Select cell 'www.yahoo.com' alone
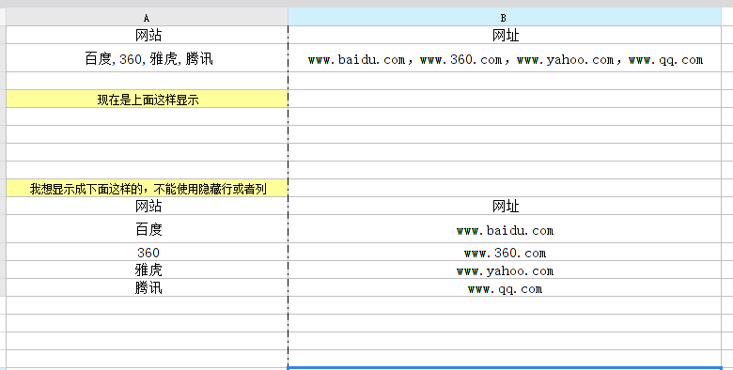 (505, 270)
